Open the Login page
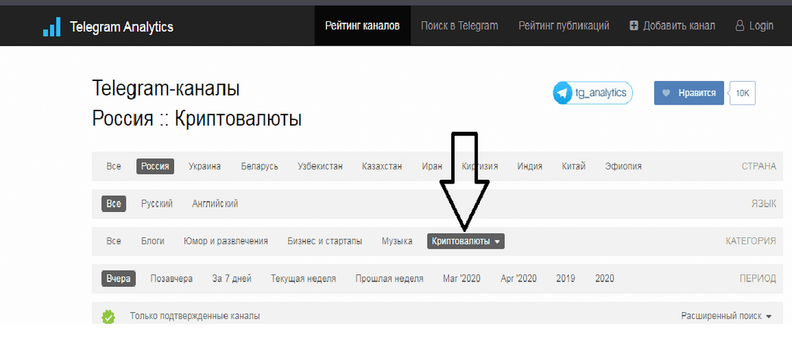This screenshot has height=341, width=792. [755, 26]
